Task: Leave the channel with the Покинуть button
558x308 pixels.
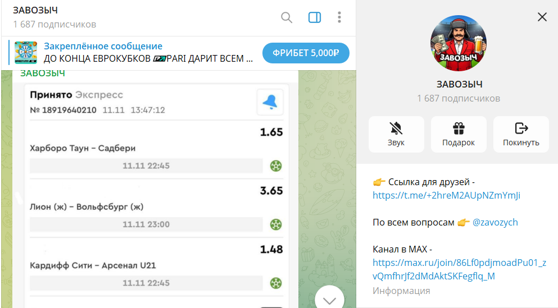Action: pyautogui.click(x=521, y=134)
